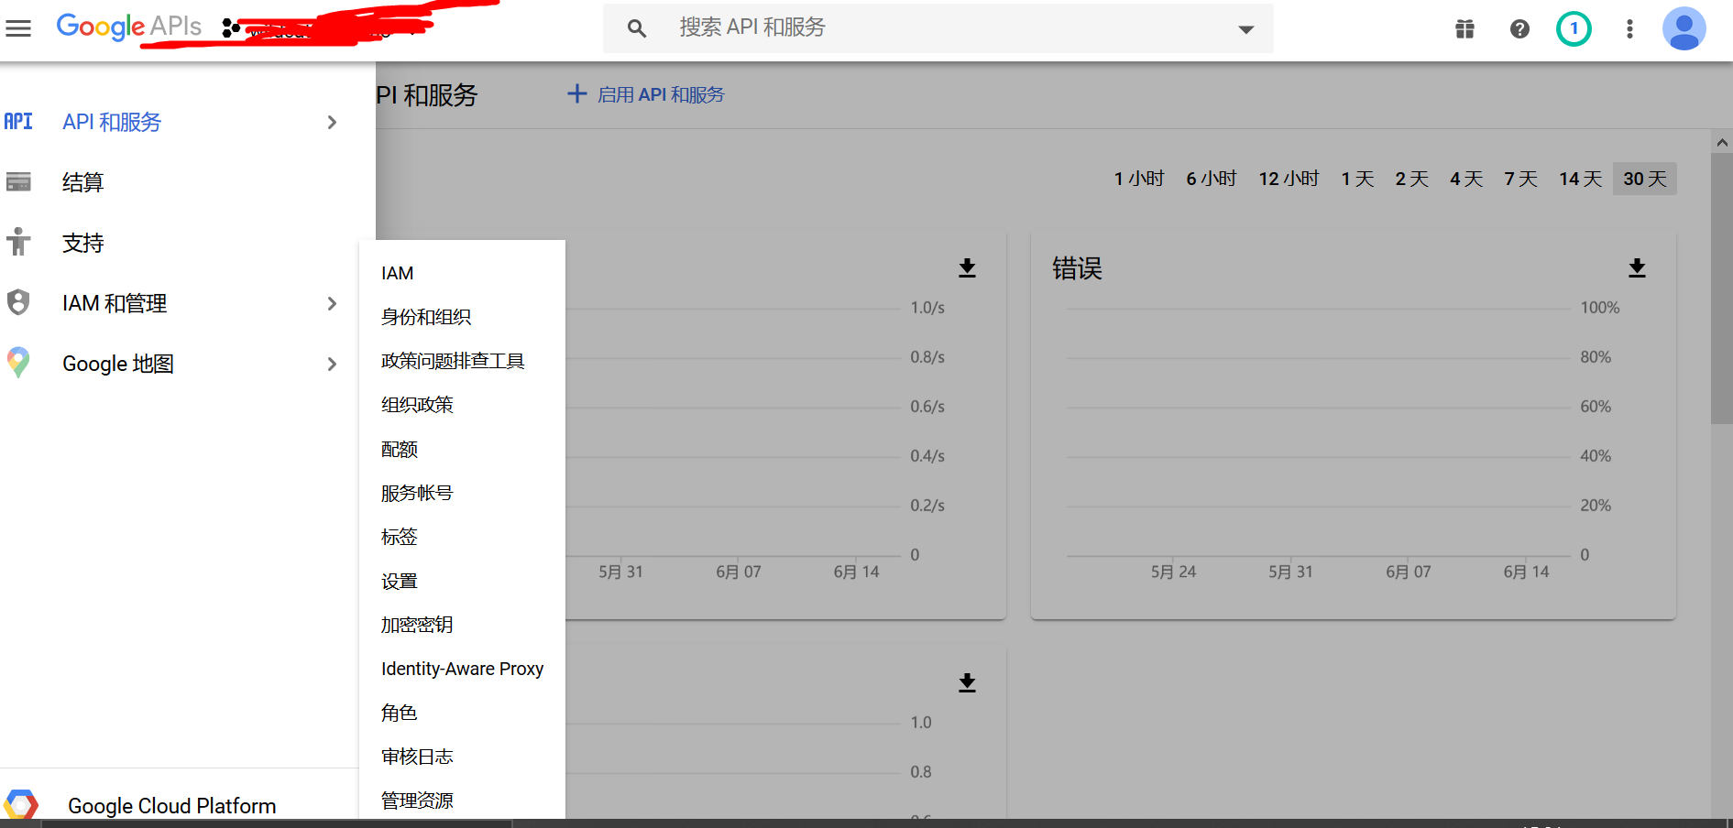Open 服务帐号 from the IAM menu
This screenshot has height=828, width=1733.
tap(416, 492)
